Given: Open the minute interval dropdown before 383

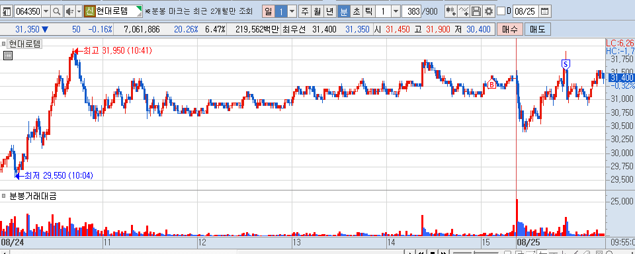Looking at the screenshot, I should [x=396, y=11].
